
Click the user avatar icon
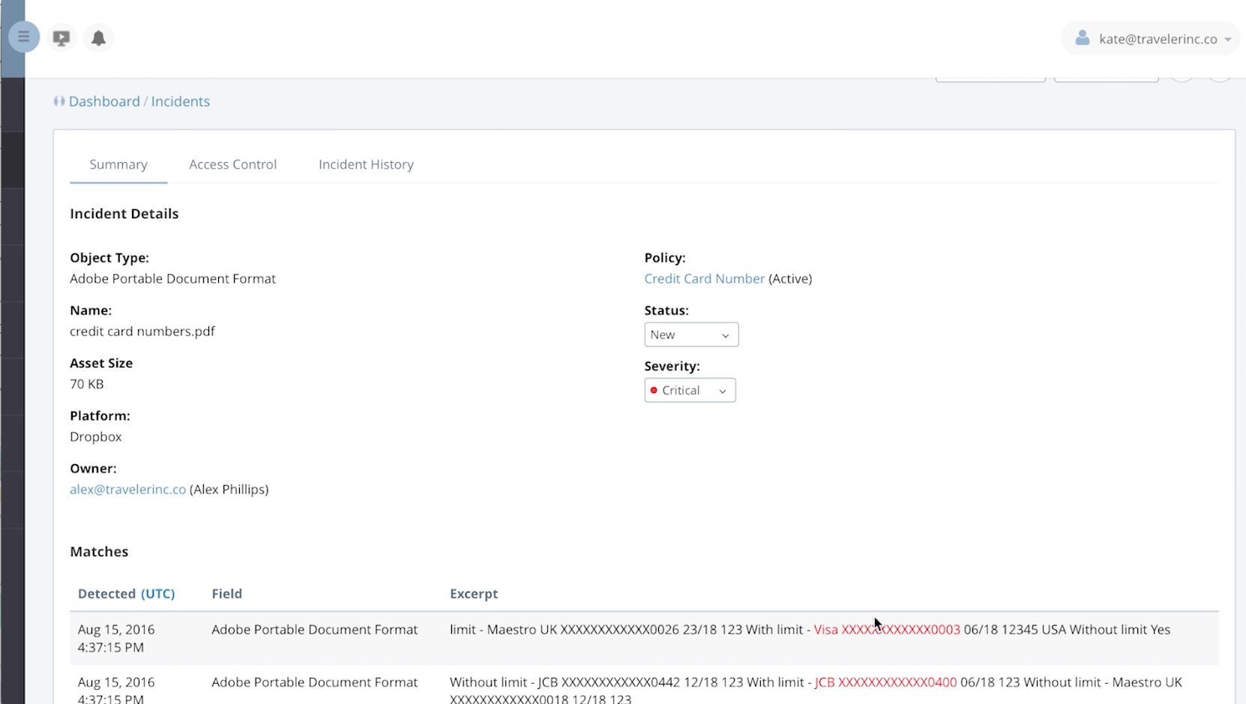[x=1082, y=38]
